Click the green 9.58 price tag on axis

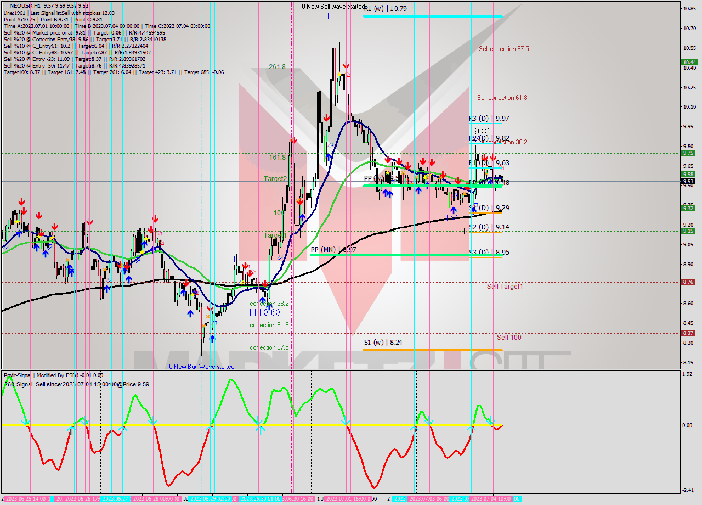[x=688, y=175]
